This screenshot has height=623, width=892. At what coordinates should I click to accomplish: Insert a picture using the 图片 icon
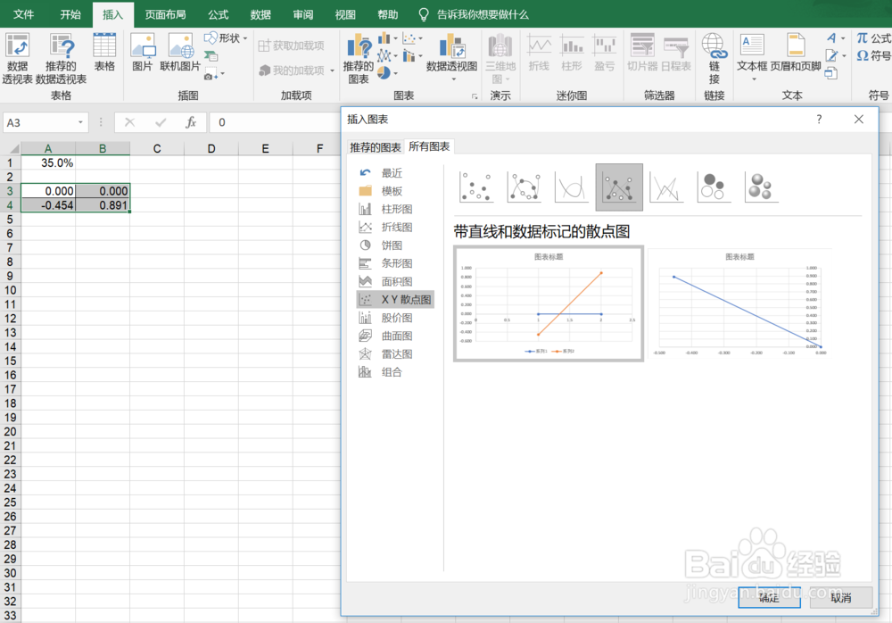(x=143, y=55)
